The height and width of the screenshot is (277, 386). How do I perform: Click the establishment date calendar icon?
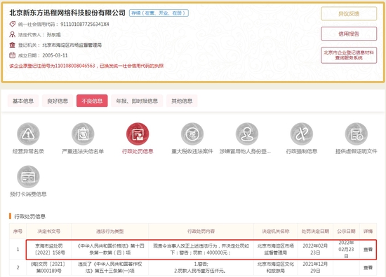pos(13,55)
